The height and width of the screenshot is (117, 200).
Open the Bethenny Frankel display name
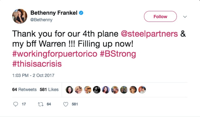coord(54,13)
